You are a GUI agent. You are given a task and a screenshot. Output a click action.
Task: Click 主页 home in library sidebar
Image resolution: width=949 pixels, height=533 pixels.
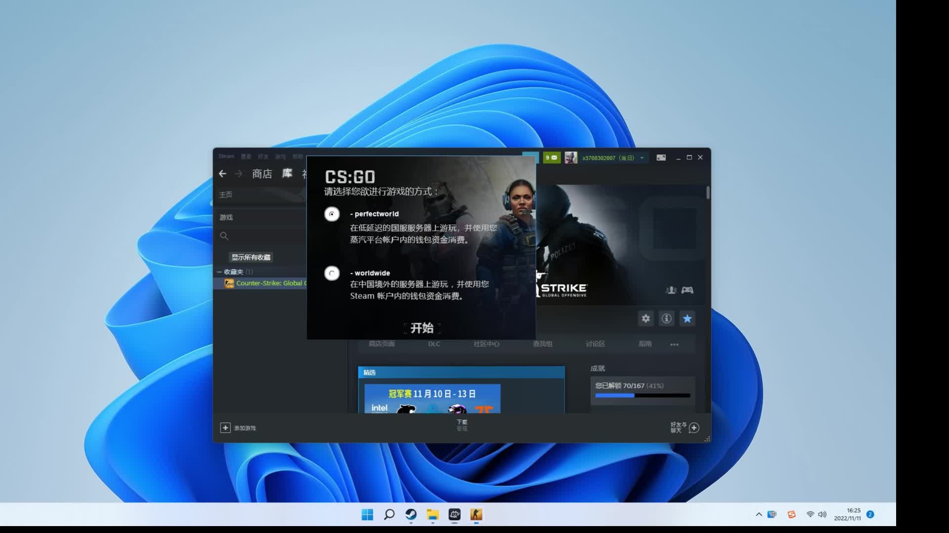tap(226, 194)
